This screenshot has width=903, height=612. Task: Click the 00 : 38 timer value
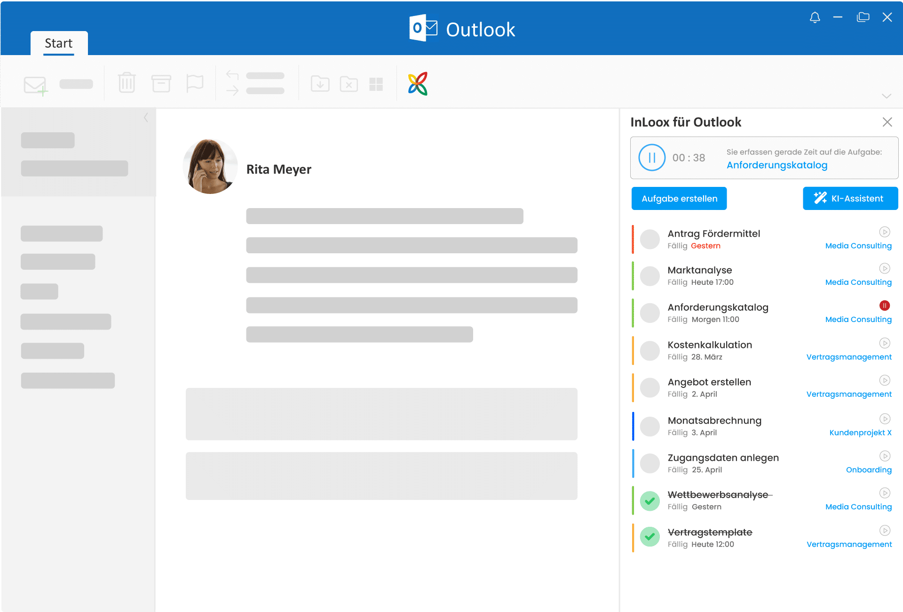click(689, 158)
